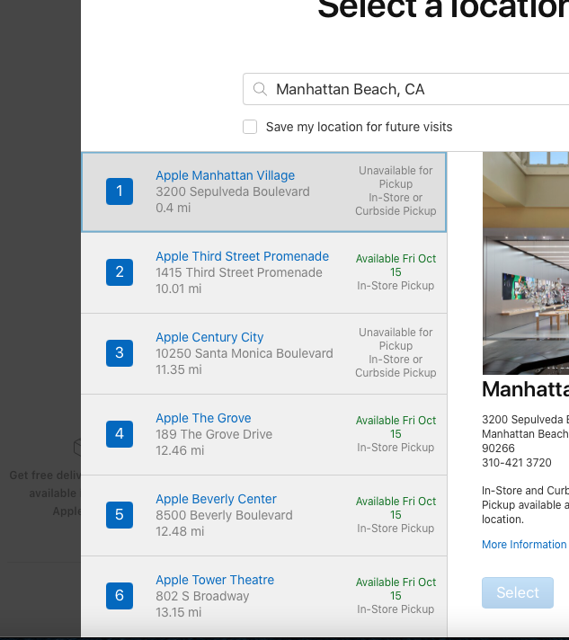Click Manhattan Village Unavailable for Pickup status
The width and height of the screenshot is (569, 640).
[396, 177]
